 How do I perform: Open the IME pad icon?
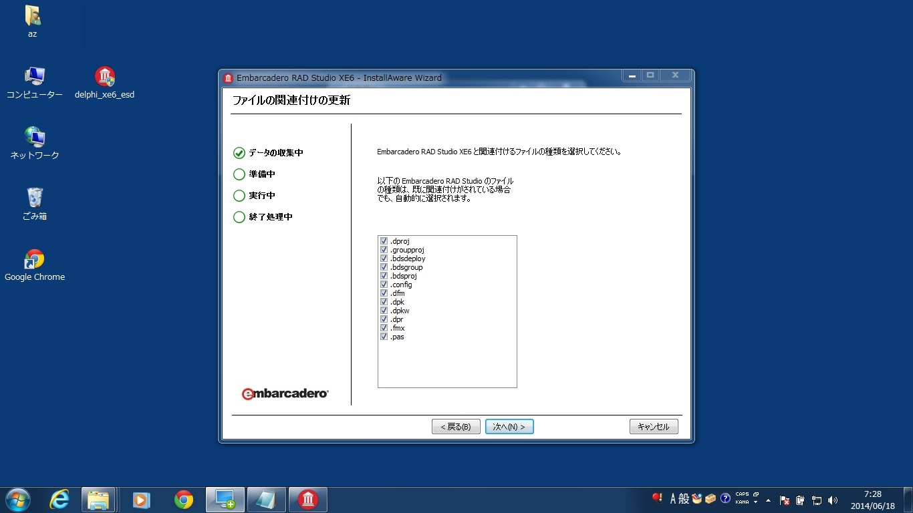tap(697, 499)
